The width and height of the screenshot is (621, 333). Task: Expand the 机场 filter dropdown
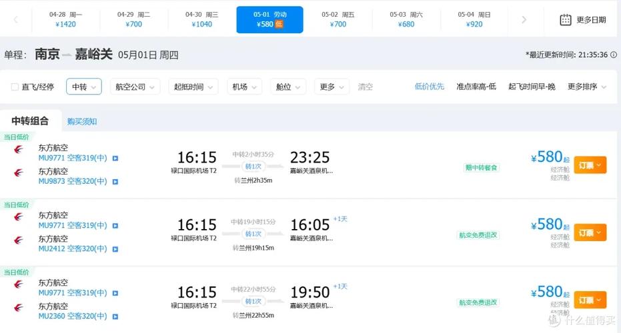(x=244, y=87)
